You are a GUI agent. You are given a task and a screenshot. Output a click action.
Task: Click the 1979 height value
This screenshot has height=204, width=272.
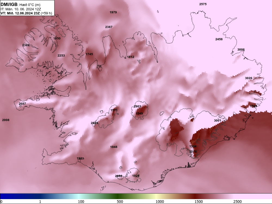tap(113, 12)
